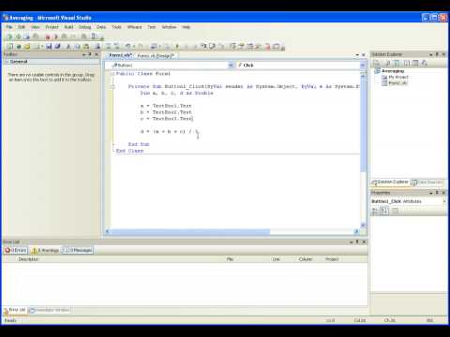Open the active files dropdown in editor

[x=357, y=55]
